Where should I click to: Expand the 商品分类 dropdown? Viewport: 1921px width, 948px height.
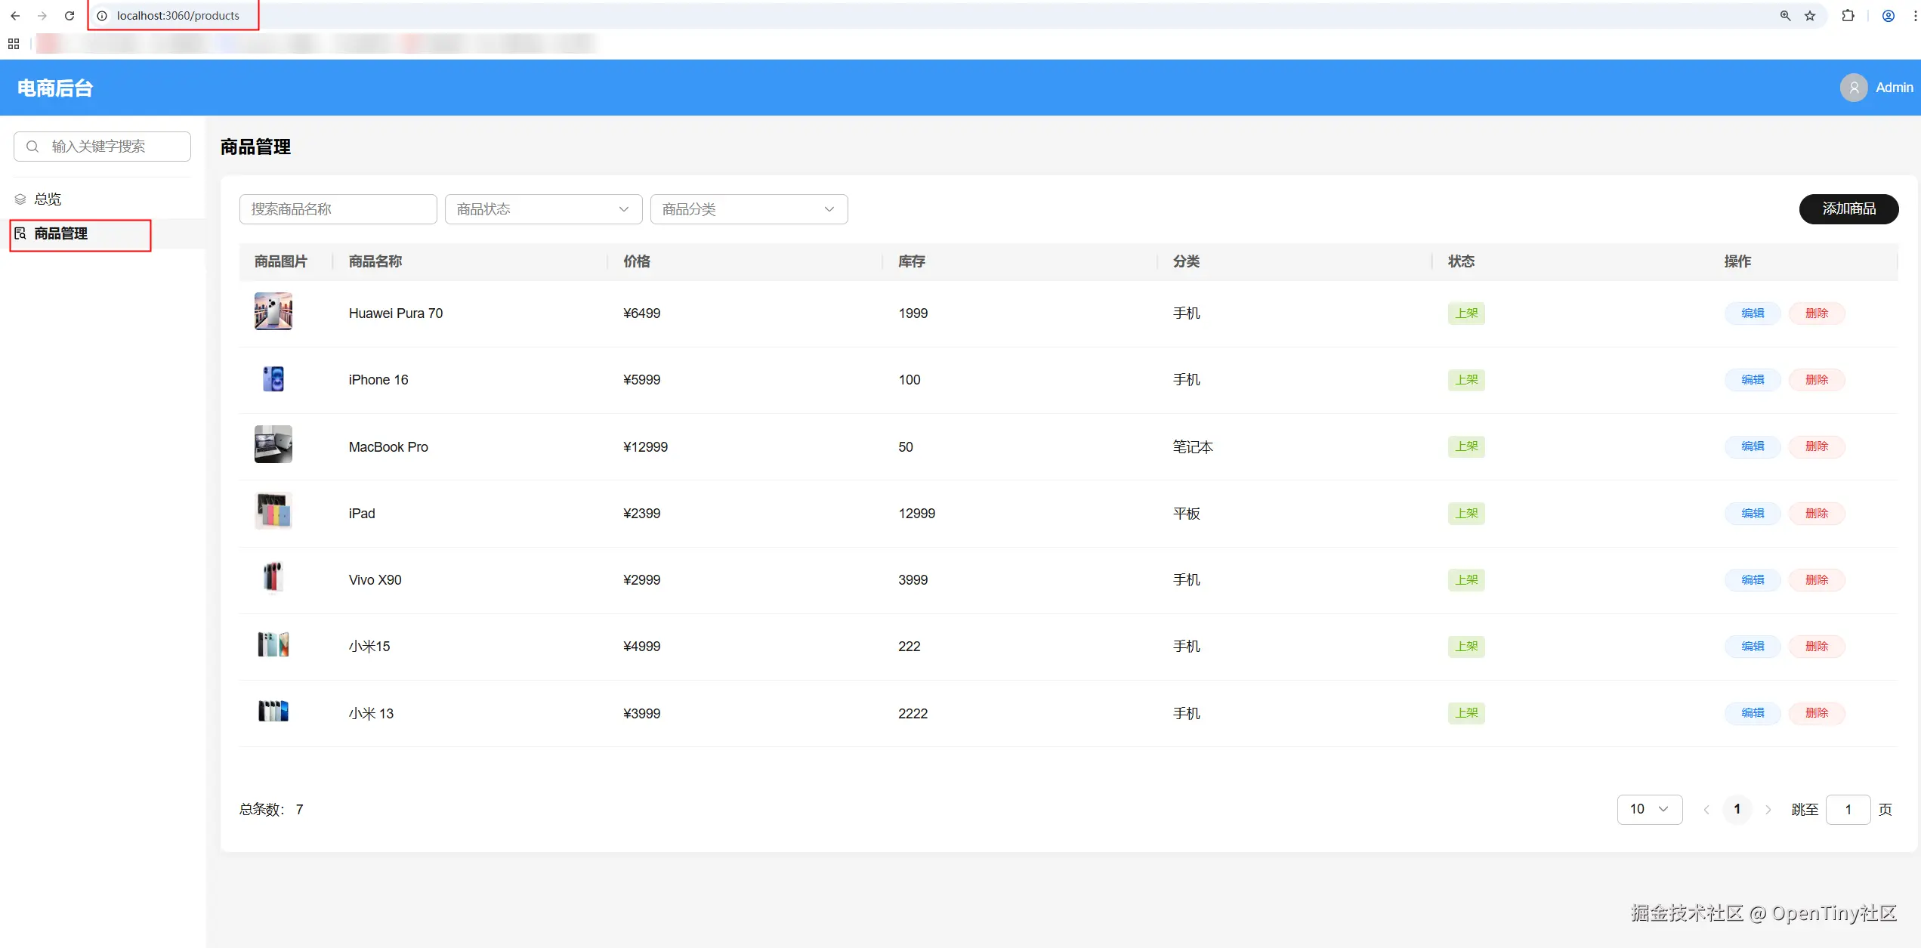click(749, 209)
